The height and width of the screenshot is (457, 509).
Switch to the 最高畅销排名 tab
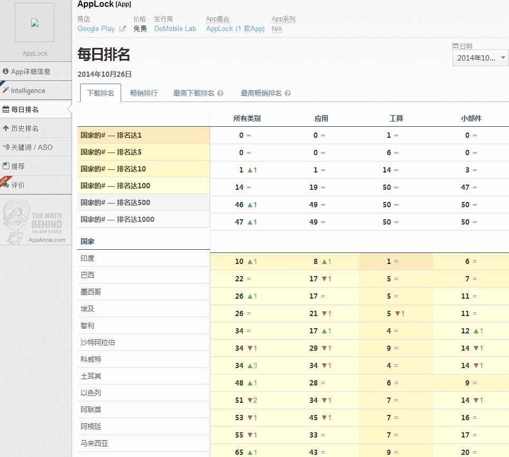261,93
